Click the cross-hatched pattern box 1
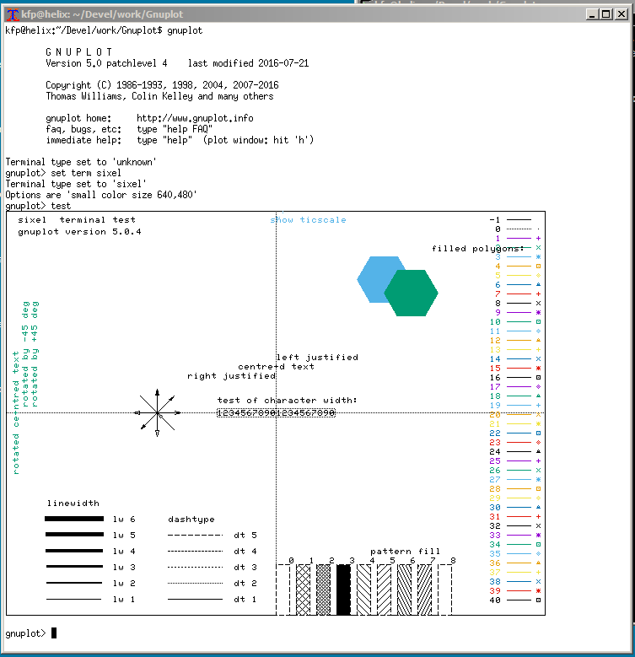 point(304,590)
